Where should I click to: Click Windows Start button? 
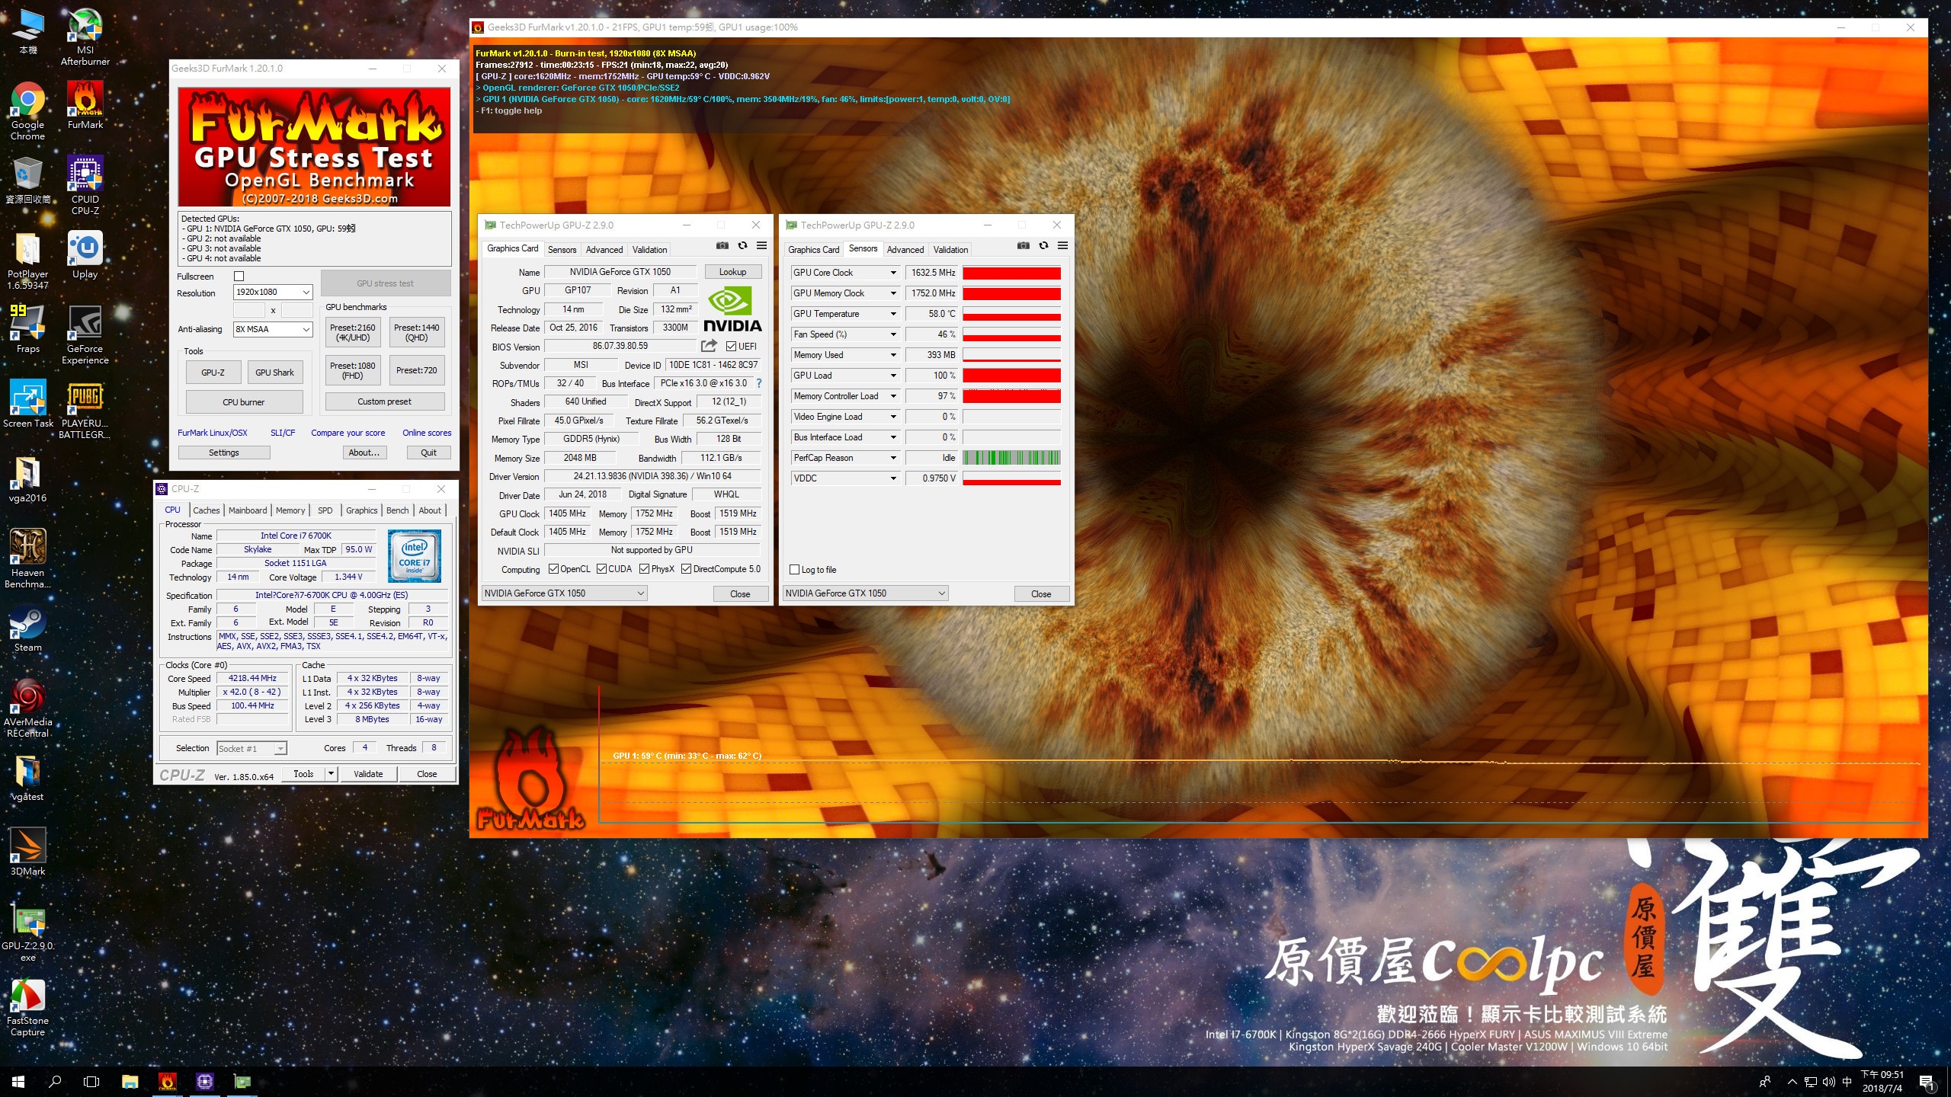point(18,1081)
